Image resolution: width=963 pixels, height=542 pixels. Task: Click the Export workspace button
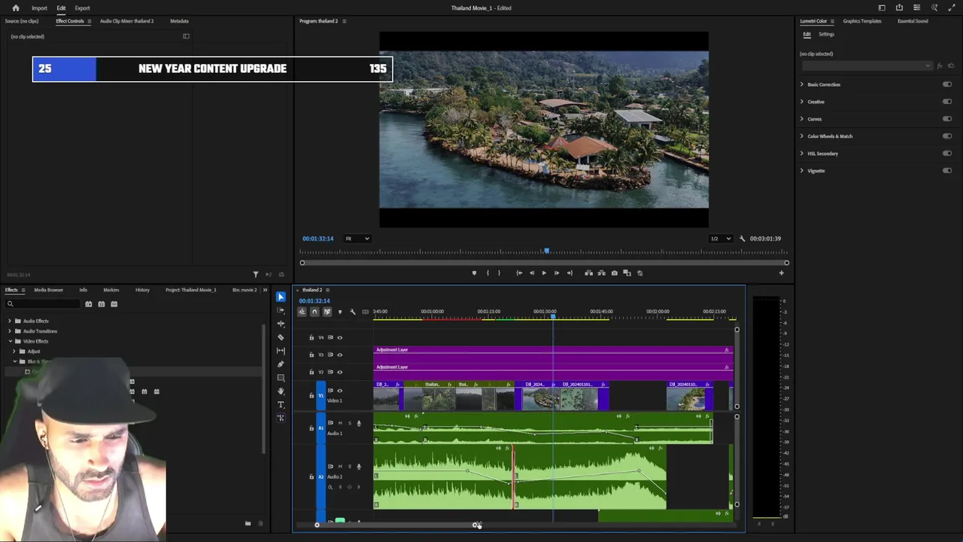pos(82,8)
